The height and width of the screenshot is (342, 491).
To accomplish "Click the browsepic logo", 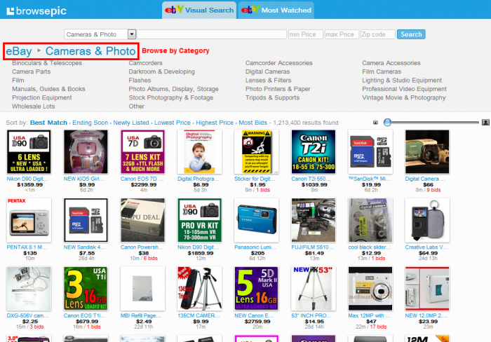I will tap(36, 11).
